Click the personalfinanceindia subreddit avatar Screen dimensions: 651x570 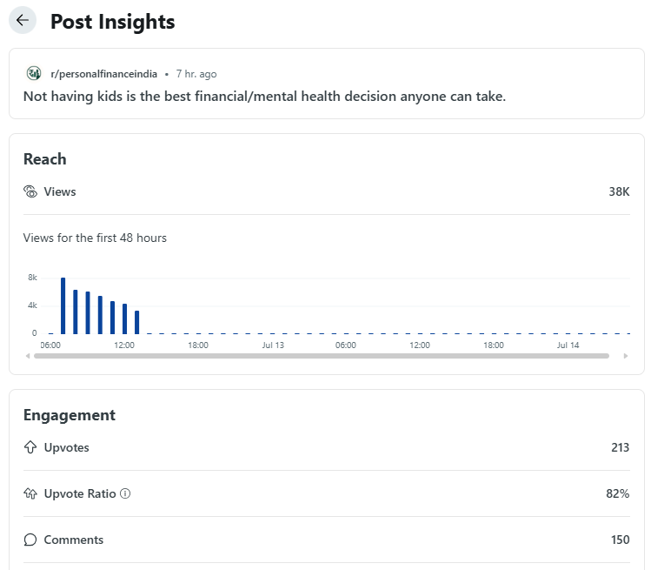(x=34, y=74)
